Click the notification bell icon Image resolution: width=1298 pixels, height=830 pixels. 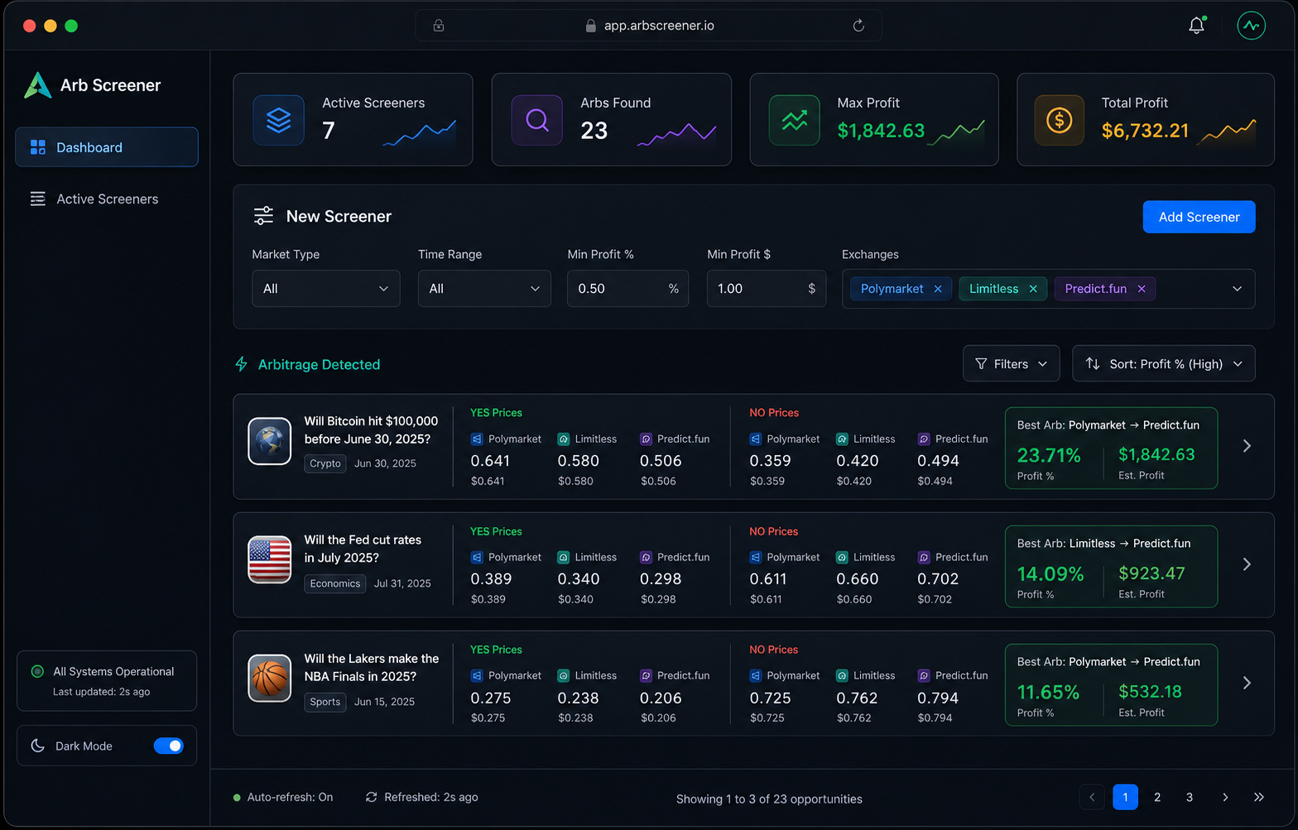click(1196, 26)
